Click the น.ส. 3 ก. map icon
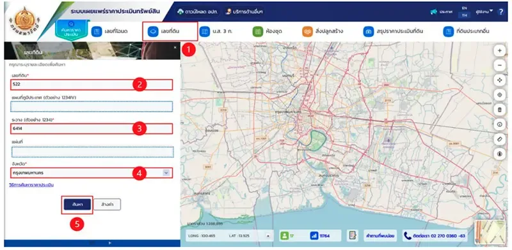 pos(204,32)
